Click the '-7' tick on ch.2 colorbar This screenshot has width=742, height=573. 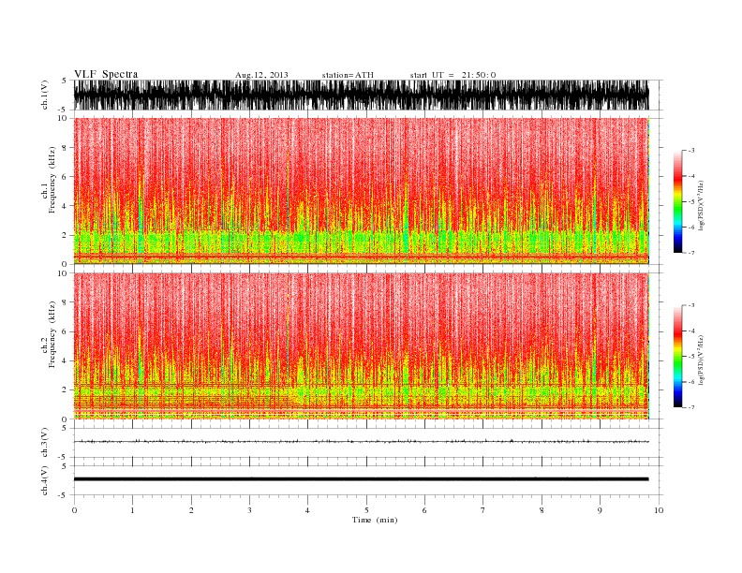click(x=691, y=407)
